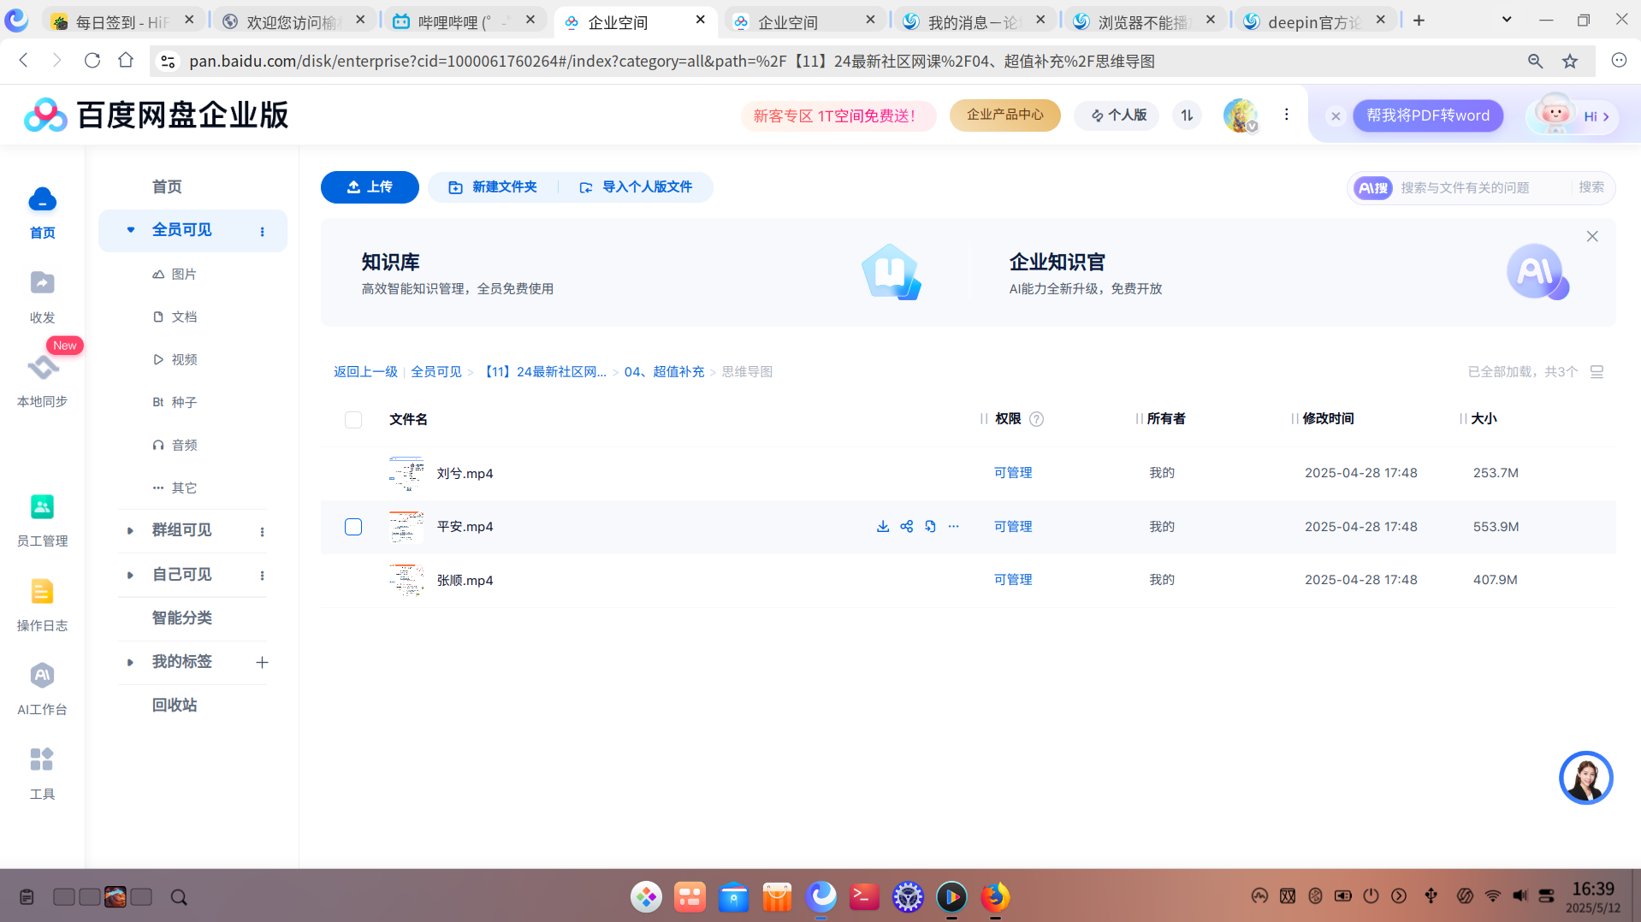The image size is (1641, 922).
Task: Open more options for 平安.mp4
Action: tap(954, 526)
